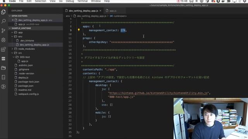Select dev_setting_deploy_app.js in the env folder
The image size is (248, 139).
click(34, 45)
